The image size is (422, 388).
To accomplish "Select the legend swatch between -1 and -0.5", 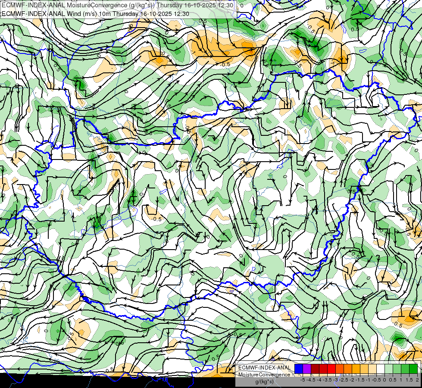I will tap(372, 369).
